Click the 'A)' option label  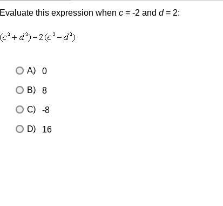pyautogui.click(x=31, y=70)
